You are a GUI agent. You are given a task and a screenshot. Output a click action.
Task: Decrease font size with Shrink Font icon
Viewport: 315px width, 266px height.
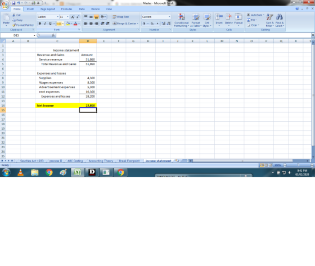78,17
